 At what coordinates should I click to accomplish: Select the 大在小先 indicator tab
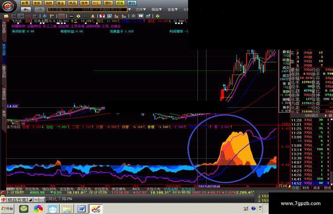coord(154,189)
